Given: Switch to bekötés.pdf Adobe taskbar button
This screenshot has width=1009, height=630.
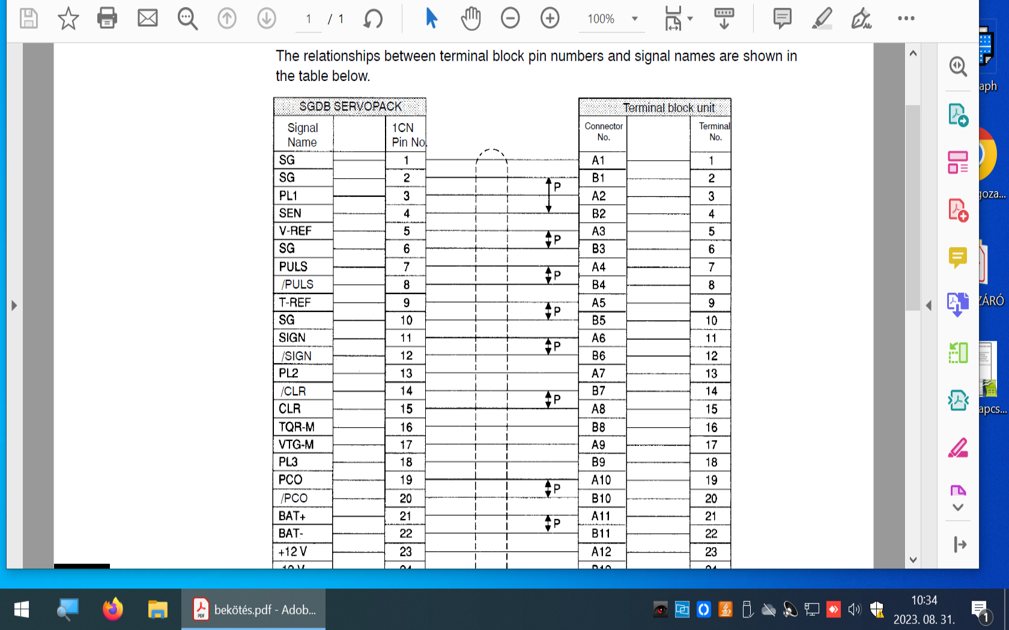Looking at the screenshot, I should (x=253, y=610).
